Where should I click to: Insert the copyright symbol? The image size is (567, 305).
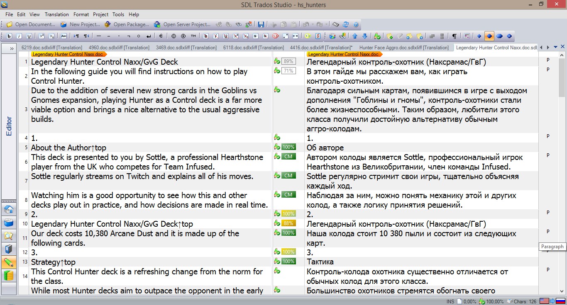tap(174, 36)
